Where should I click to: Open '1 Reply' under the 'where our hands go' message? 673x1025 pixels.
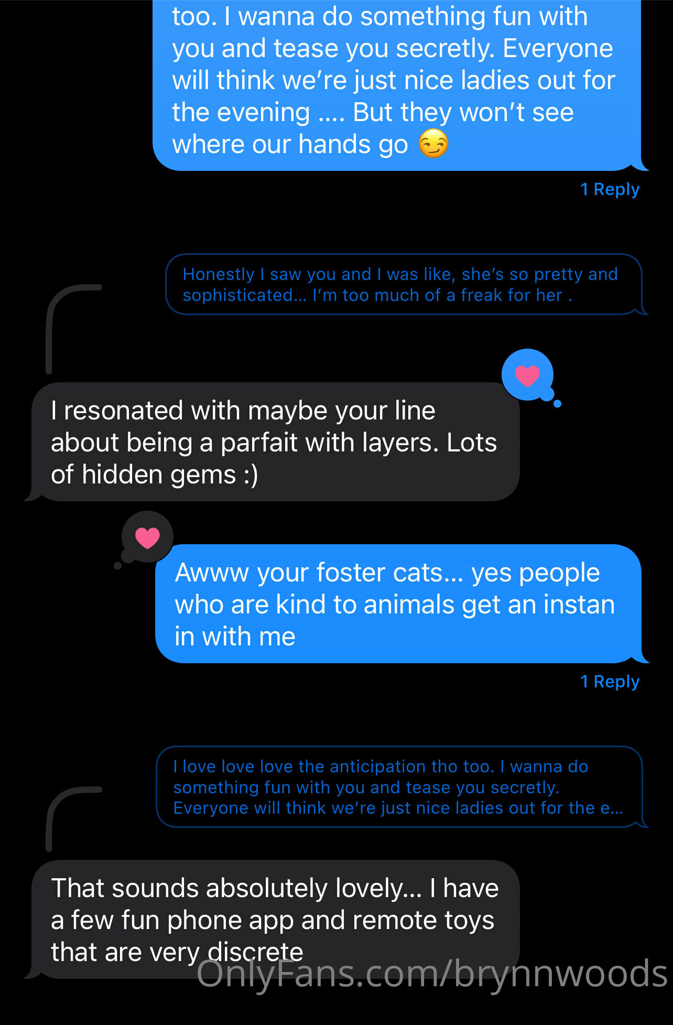click(x=610, y=189)
